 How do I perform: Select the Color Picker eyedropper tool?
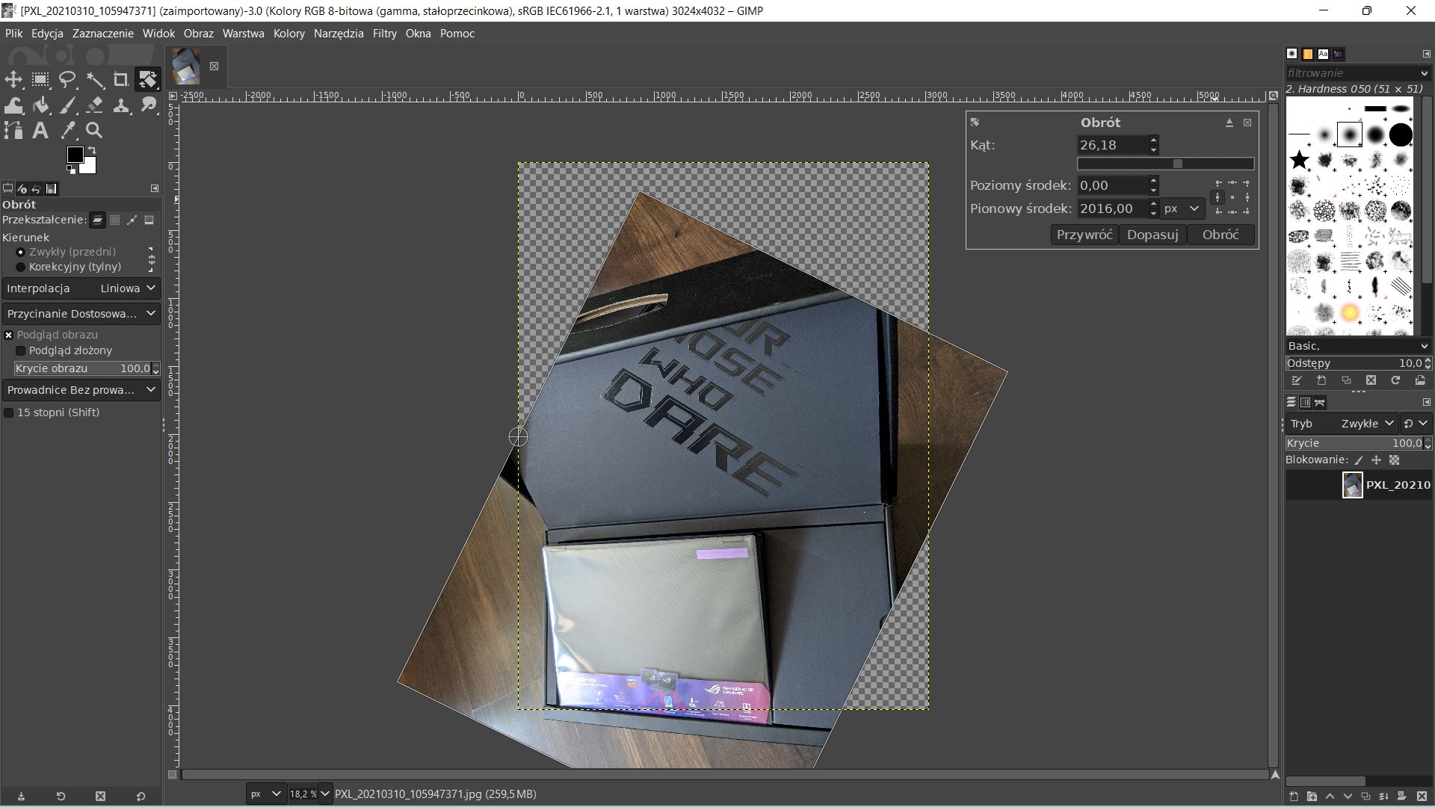tap(68, 131)
